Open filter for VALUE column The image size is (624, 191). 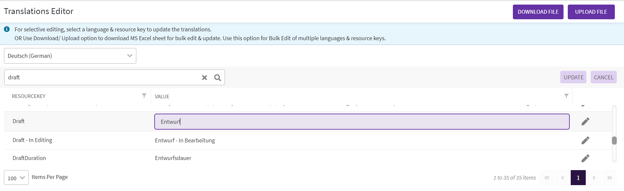[x=566, y=96]
